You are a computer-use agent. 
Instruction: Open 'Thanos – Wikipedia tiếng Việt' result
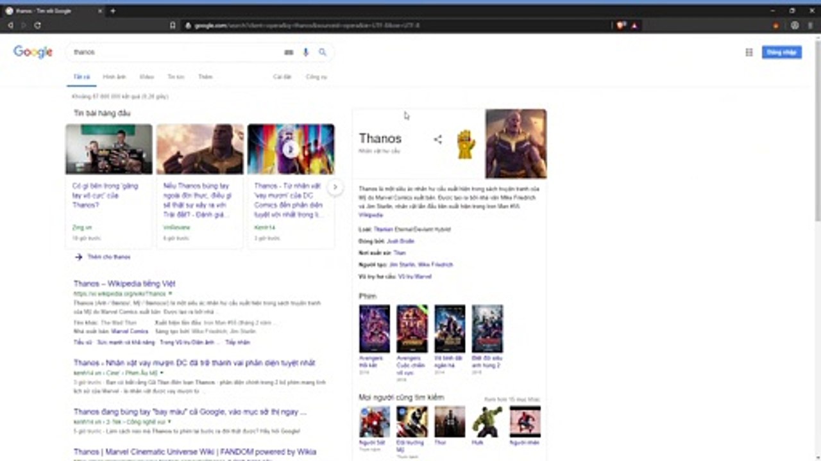(124, 284)
